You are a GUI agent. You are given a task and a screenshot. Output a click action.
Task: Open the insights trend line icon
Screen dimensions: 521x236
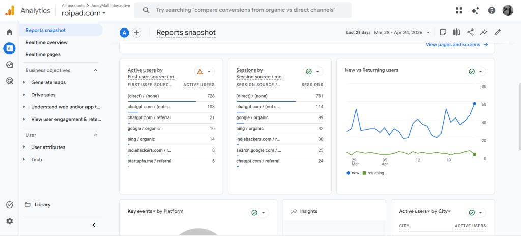[x=483, y=32]
